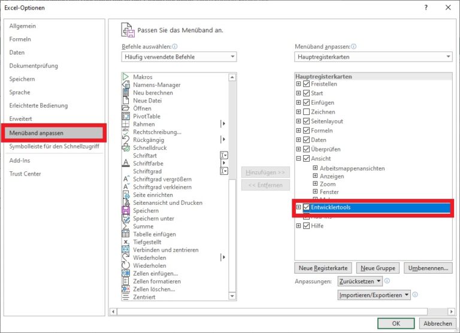This screenshot has width=460, height=333.
Task: Select the Zentriert alignment icon
Action: (126, 297)
